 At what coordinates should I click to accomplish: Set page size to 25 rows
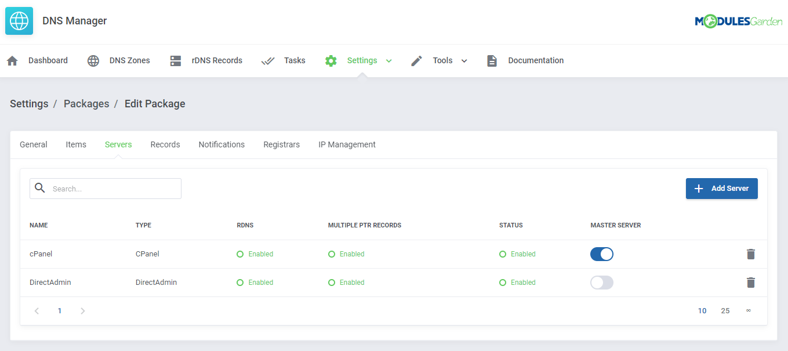[x=725, y=310]
